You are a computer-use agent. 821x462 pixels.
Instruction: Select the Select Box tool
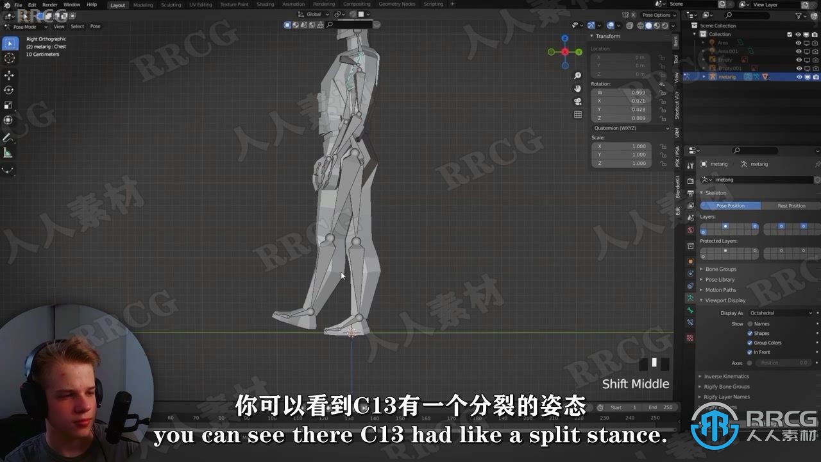pos(9,44)
